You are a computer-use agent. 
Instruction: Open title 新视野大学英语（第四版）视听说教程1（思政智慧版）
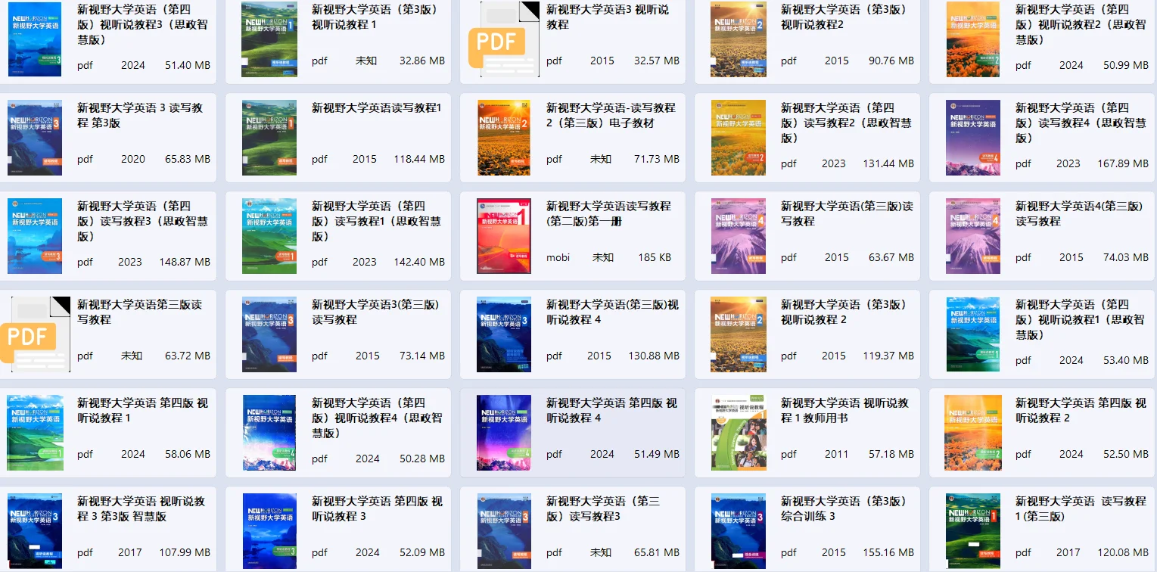coord(1081,319)
